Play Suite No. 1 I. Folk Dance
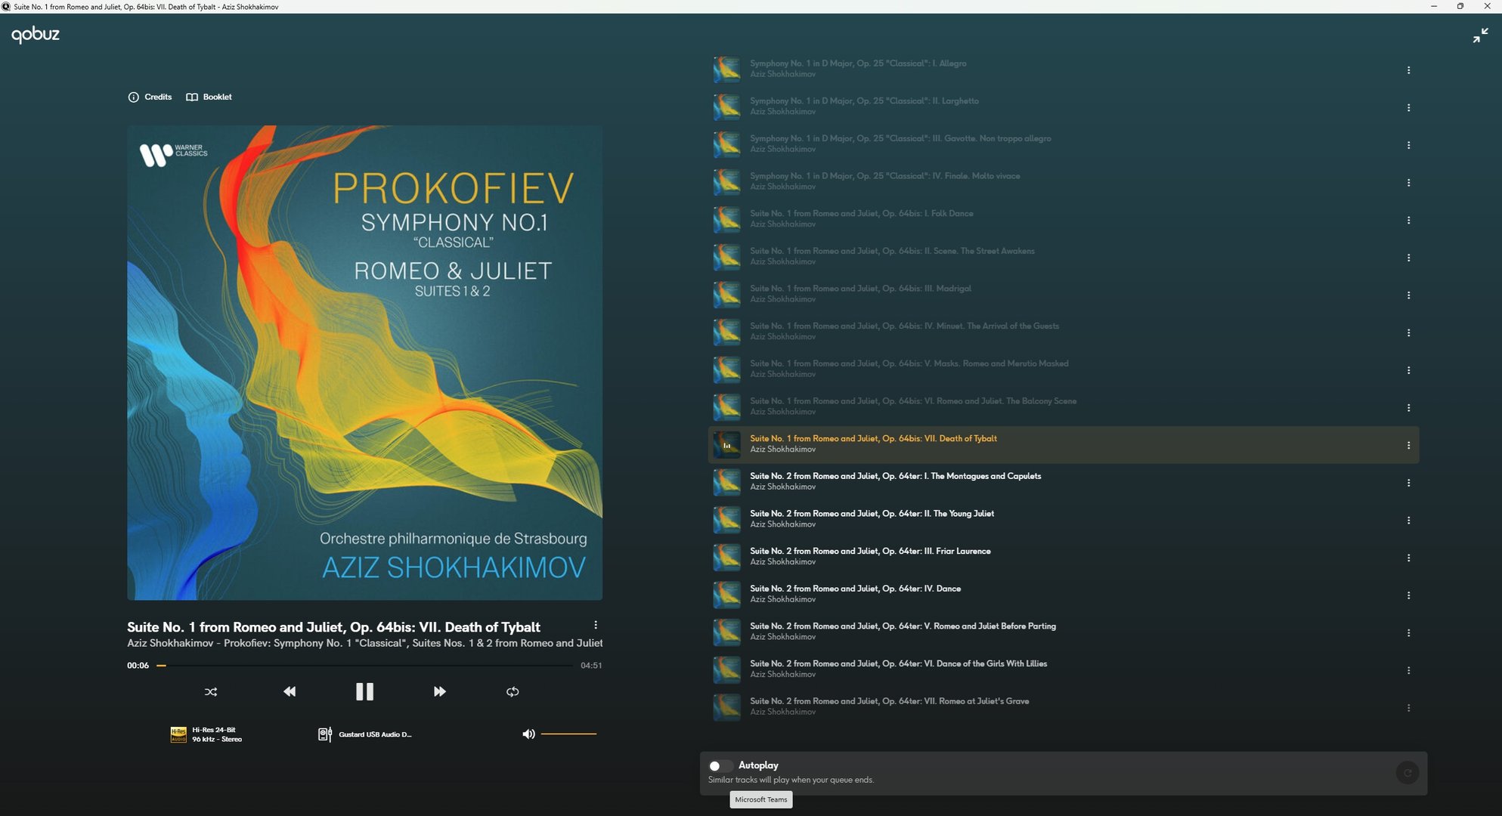This screenshot has height=816, width=1502. [1064, 219]
